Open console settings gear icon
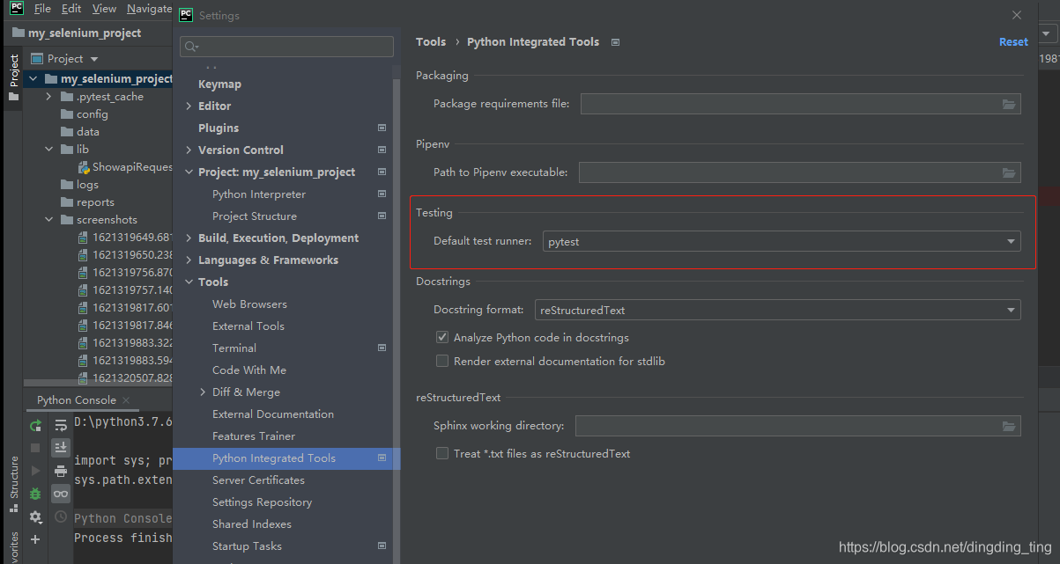The width and height of the screenshot is (1060, 564). point(36,516)
